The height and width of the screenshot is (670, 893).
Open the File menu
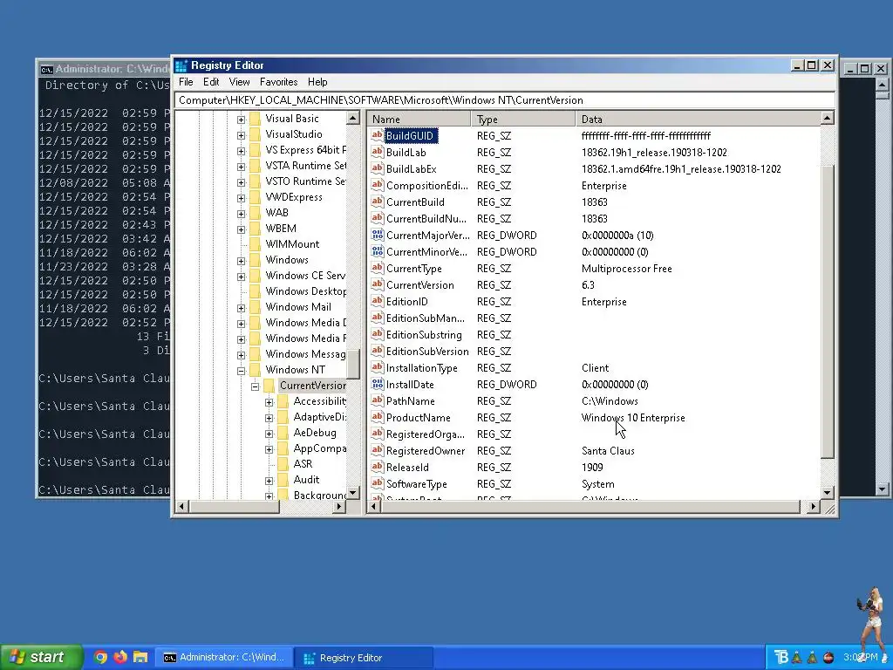(x=186, y=82)
